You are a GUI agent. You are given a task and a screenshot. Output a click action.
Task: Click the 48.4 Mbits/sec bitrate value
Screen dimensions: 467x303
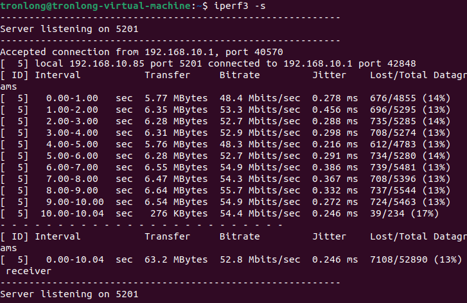[x=260, y=98]
